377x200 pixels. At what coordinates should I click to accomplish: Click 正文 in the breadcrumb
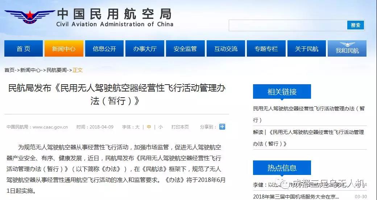[x=78, y=70]
